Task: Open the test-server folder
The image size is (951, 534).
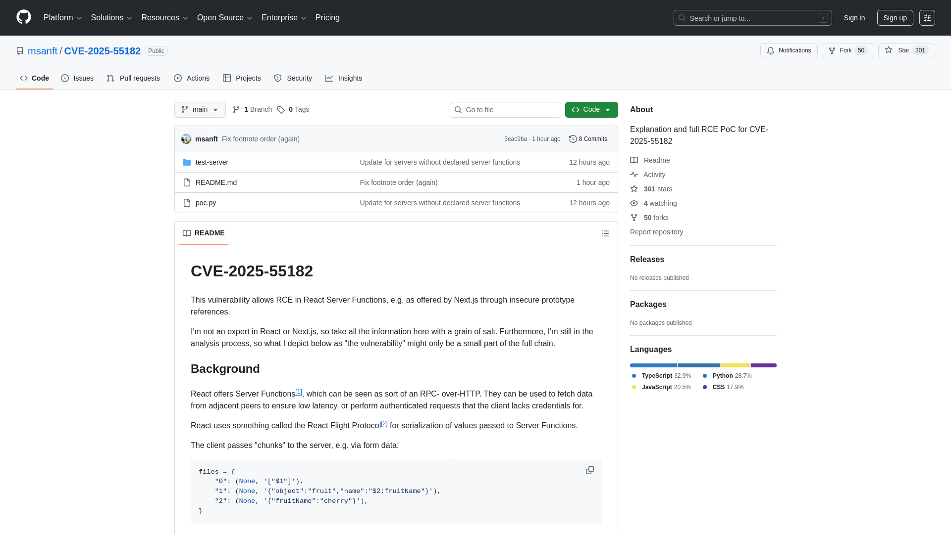Action: click(212, 162)
